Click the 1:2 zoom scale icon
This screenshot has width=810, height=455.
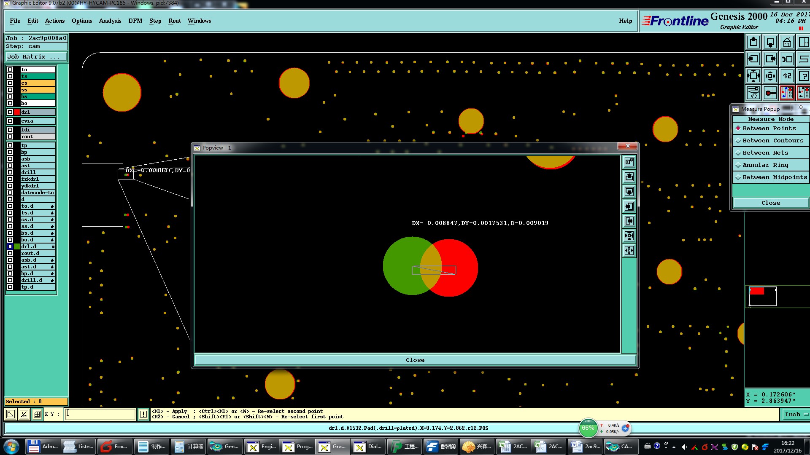(787, 76)
